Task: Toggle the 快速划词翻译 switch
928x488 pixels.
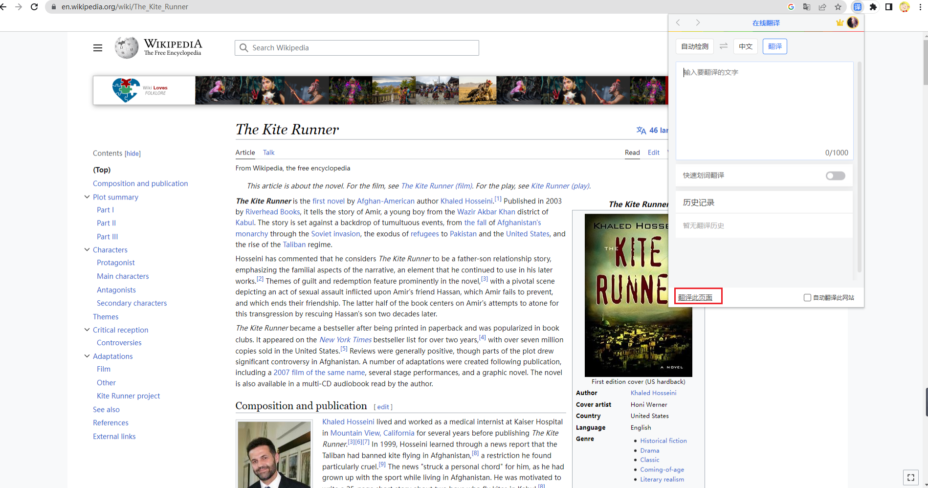Action: pos(835,176)
